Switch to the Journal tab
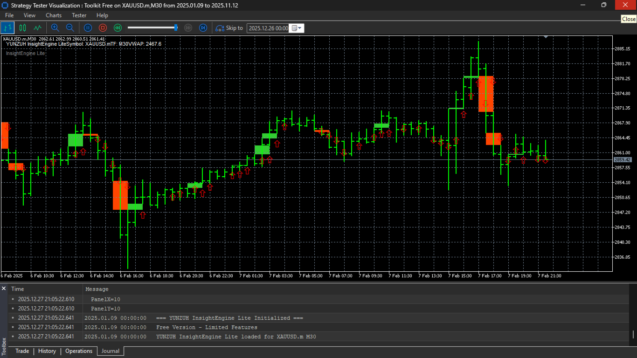637x358 pixels. [111, 351]
